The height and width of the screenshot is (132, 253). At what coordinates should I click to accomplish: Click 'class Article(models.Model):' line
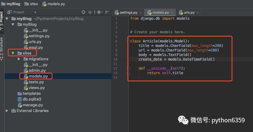click(x=160, y=41)
